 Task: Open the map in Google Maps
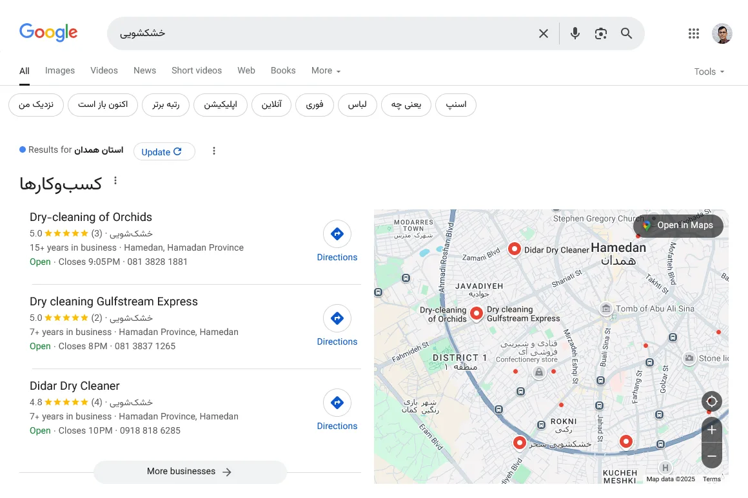(x=678, y=225)
